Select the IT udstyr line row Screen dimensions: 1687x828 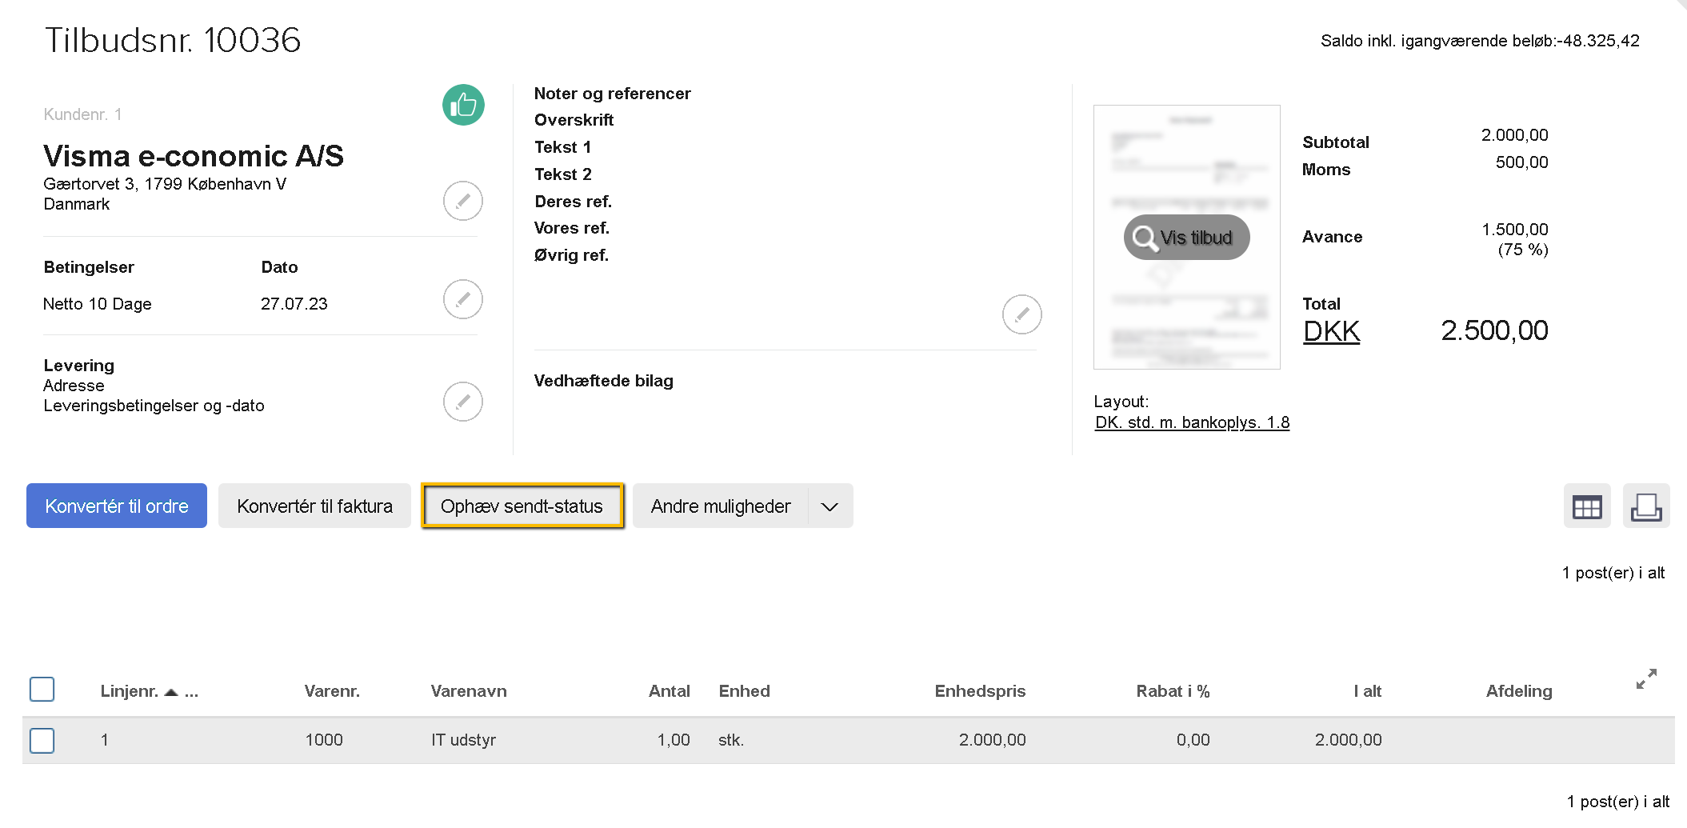coord(463,740)
